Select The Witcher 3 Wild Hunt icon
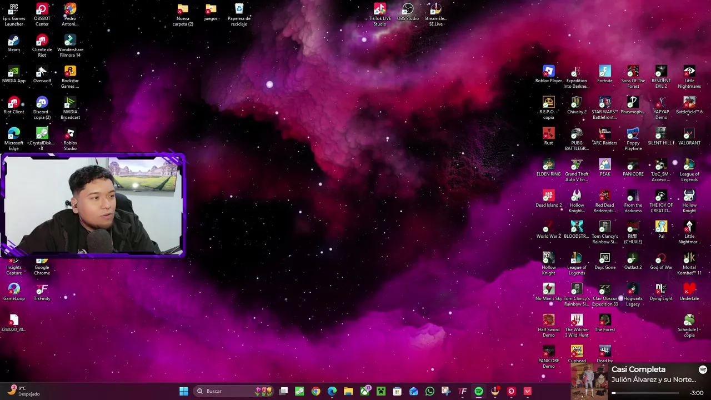Screen dimensions: 711x400 coord(577,326)
